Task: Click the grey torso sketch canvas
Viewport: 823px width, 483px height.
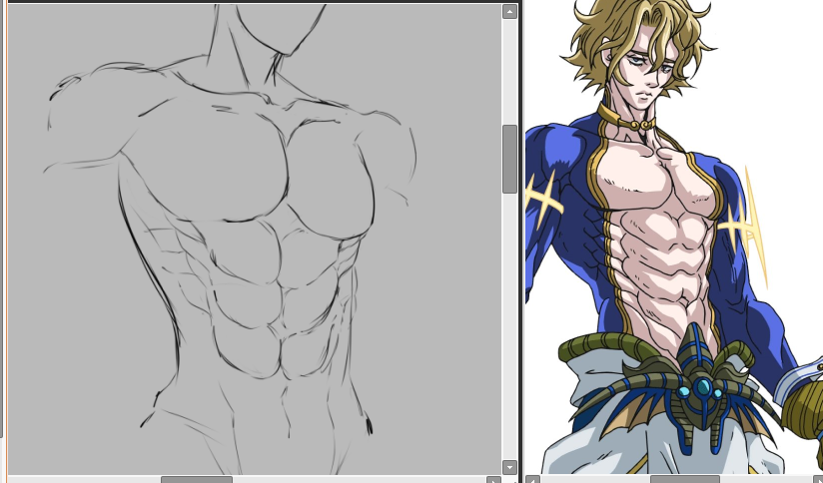Action: click(x=255, y=240)
